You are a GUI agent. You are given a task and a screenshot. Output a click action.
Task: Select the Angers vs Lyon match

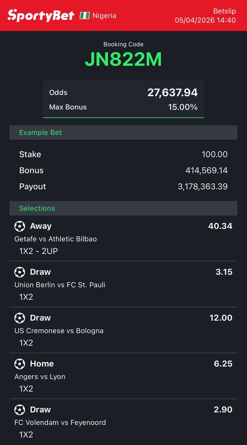click(x=40, y=377)
